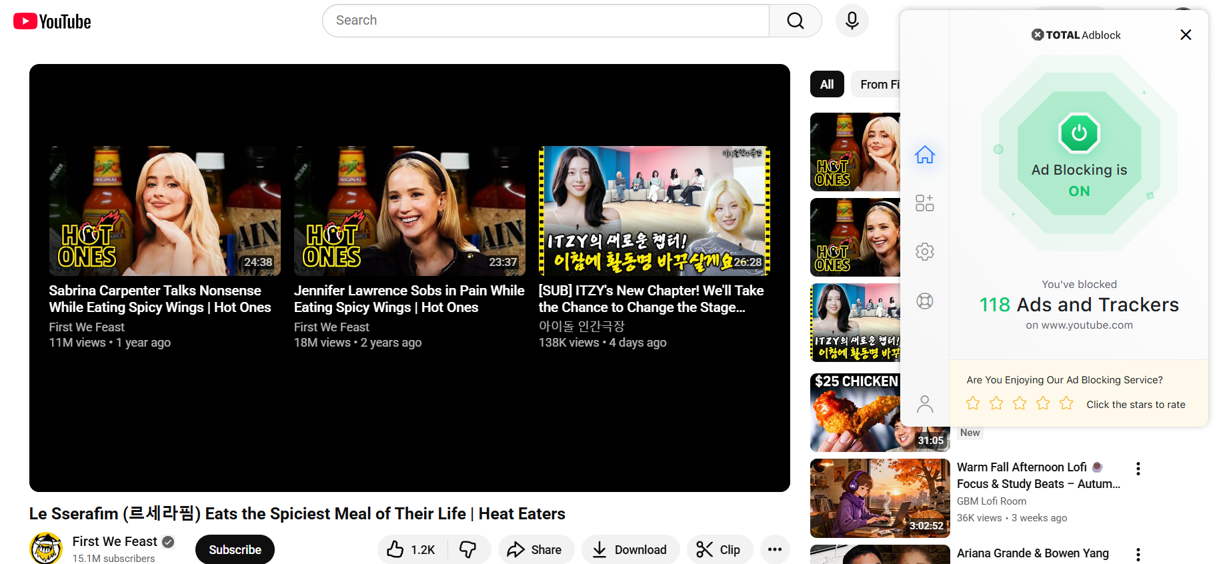Open the Adblock account profile icon
Image resolution: width=1223 pixels, height=564 pixels.
924,404
